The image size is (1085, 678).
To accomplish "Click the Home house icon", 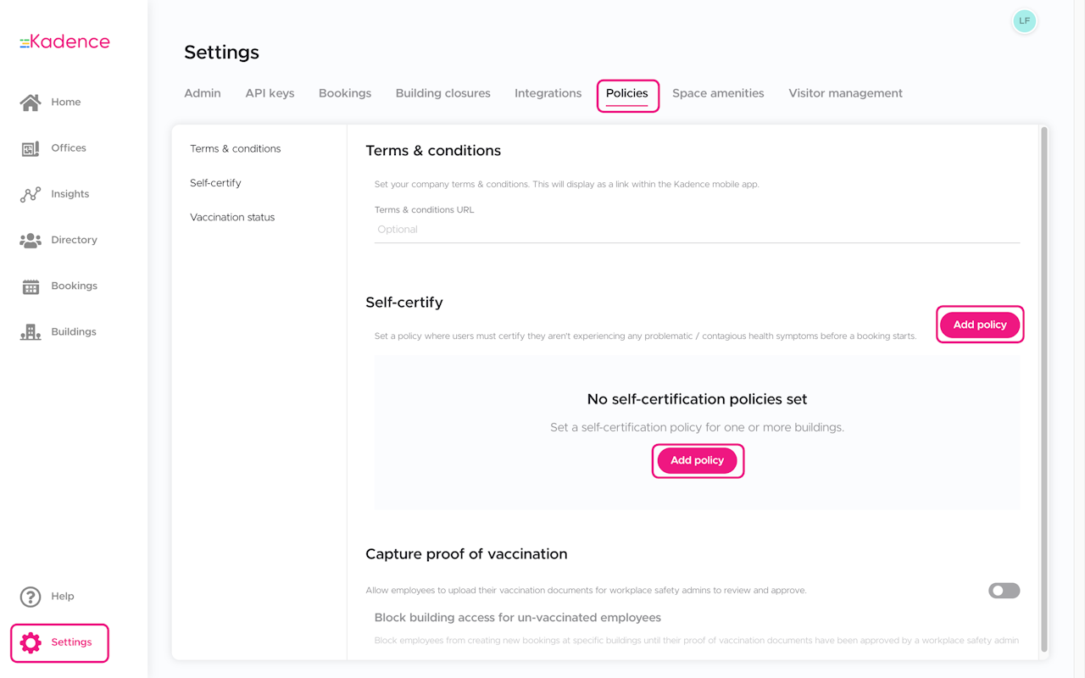I will pyautogui.click(x=31, y=103).
